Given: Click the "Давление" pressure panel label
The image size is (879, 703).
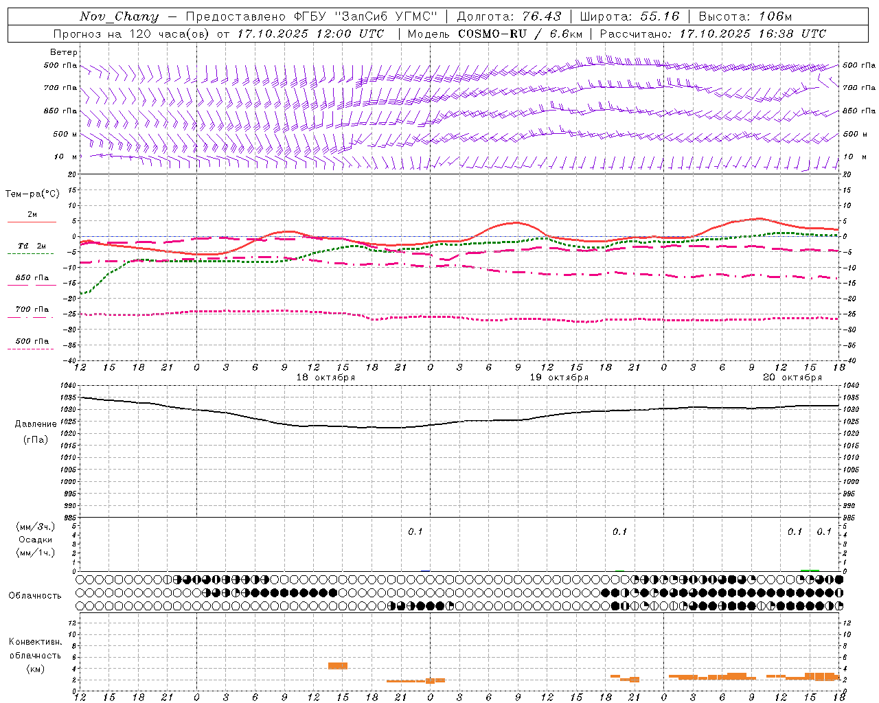Looking at the screenshot, I should pos(36,424).
